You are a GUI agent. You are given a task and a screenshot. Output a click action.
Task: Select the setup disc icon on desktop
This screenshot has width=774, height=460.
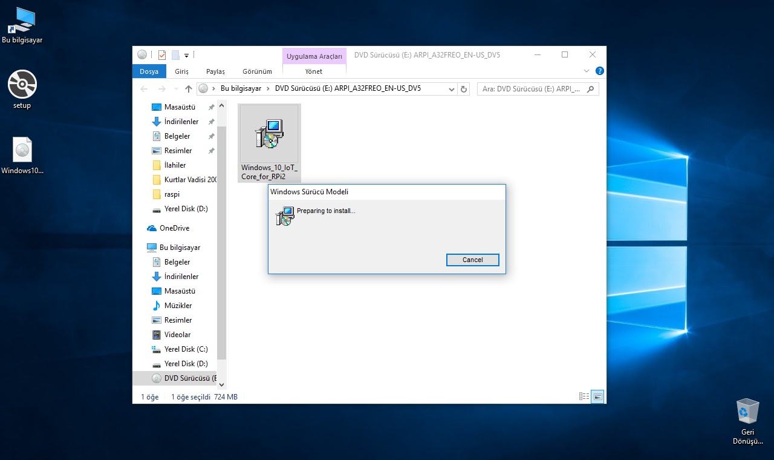pos(22,90)
